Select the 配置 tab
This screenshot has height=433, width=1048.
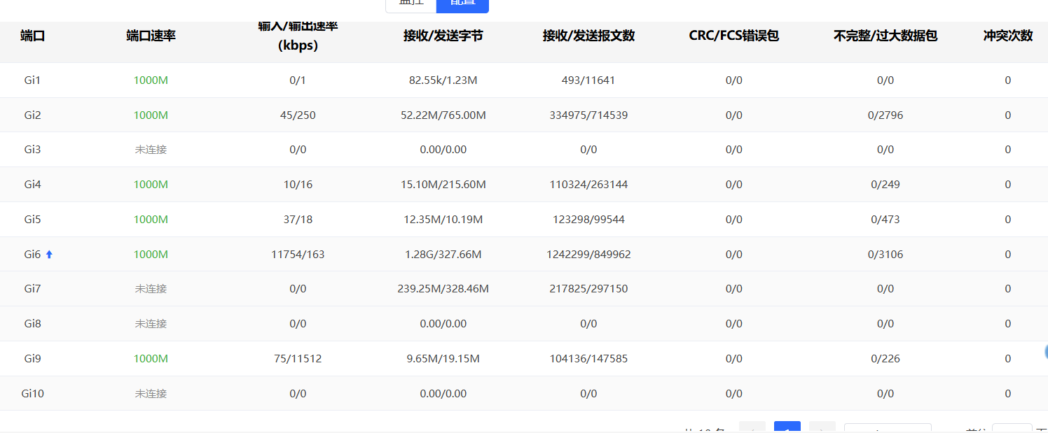click(462, 3)
